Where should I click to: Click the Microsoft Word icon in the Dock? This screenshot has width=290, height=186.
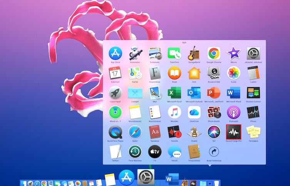point(172,179)
